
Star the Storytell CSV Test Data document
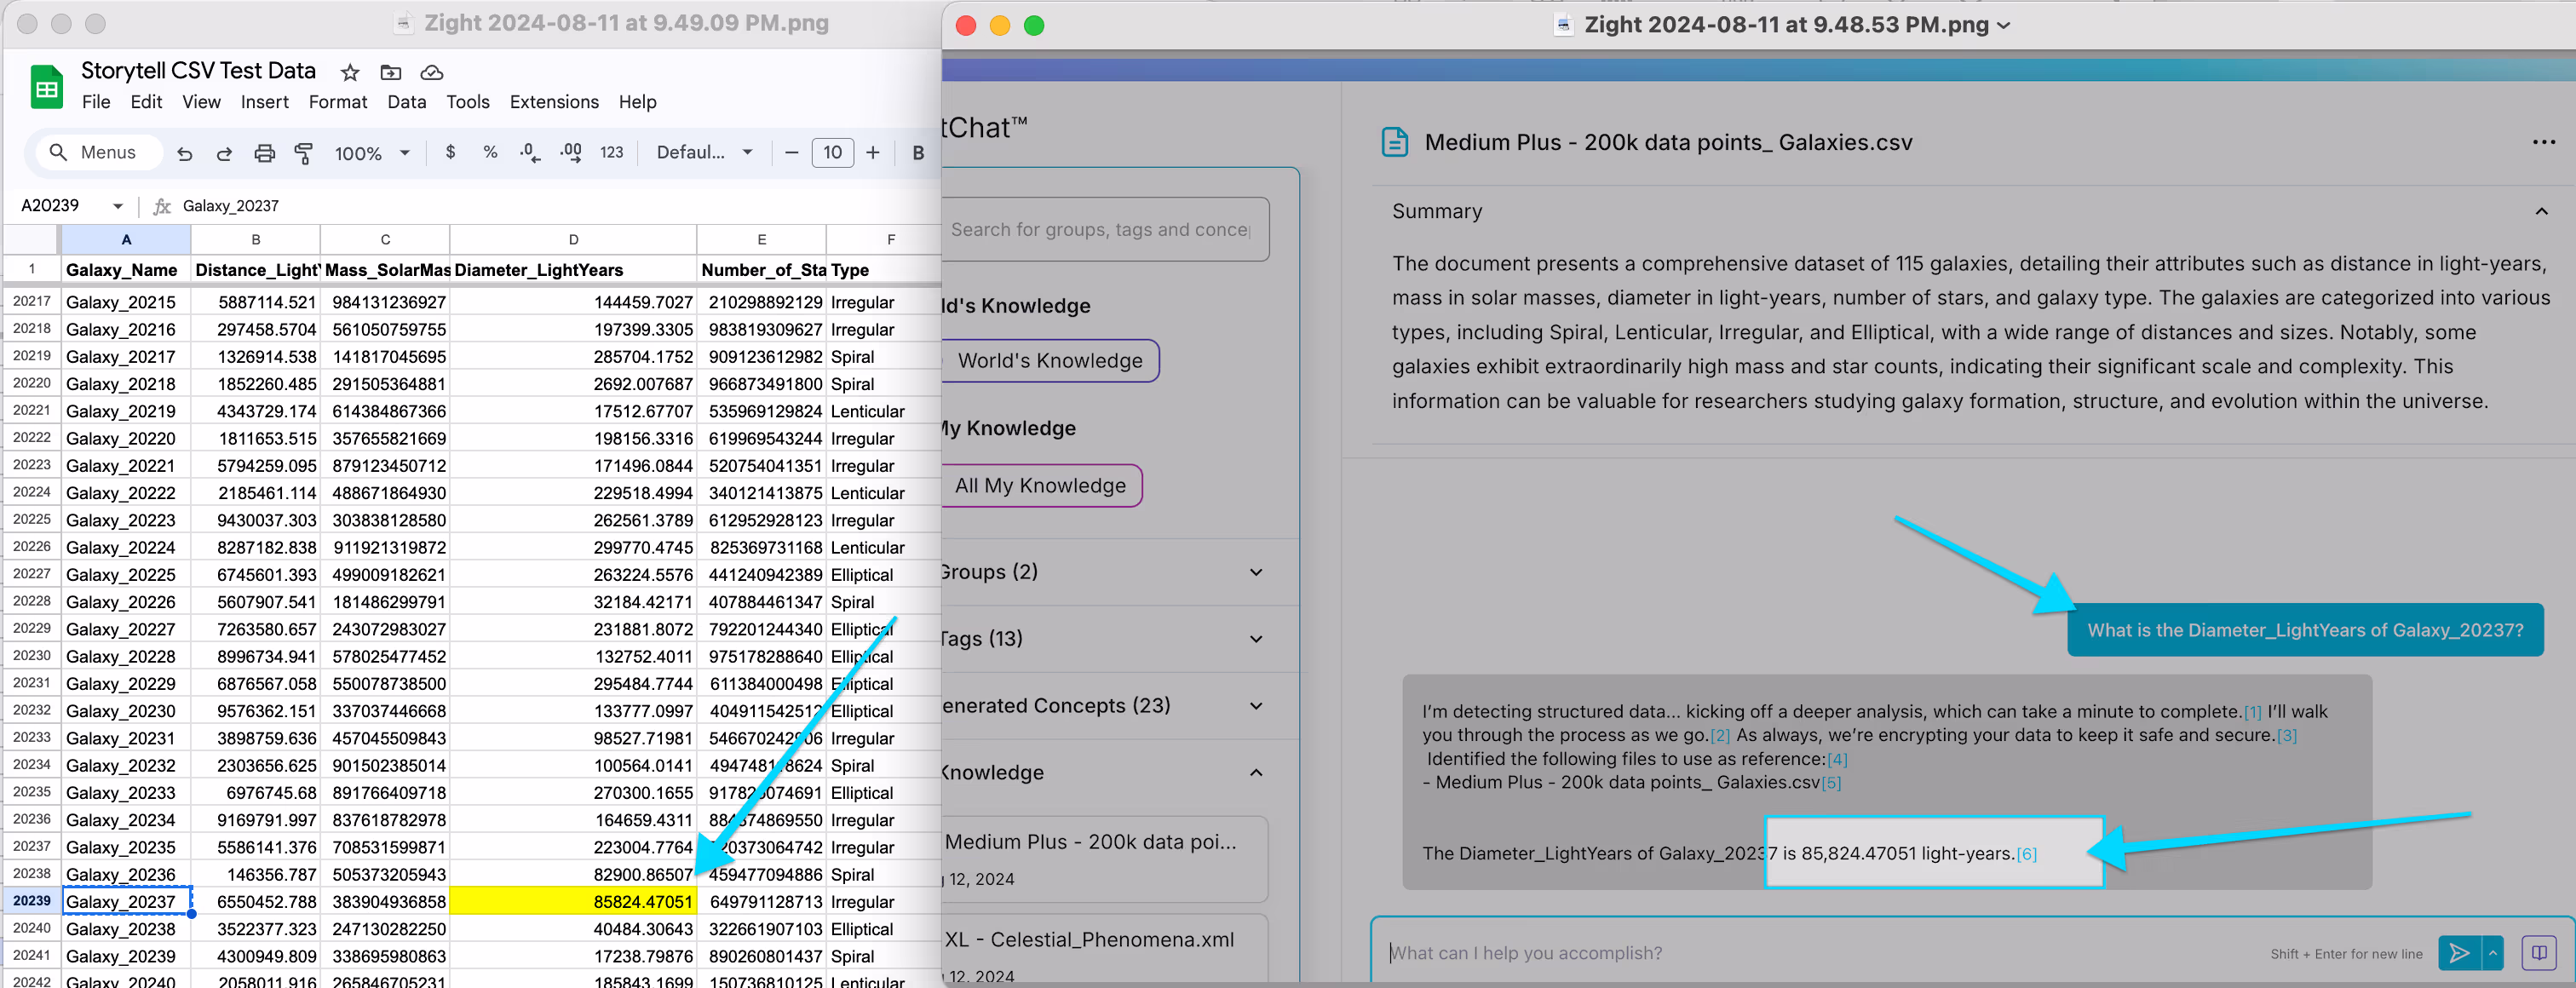[350, 72]
